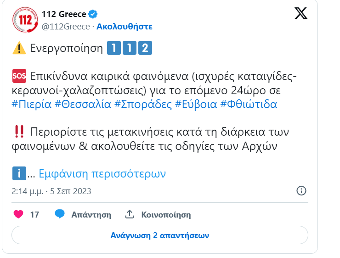Screen dimensions: 340x258
Task: Open the tweet info circle icon
Action: point(301,191)
